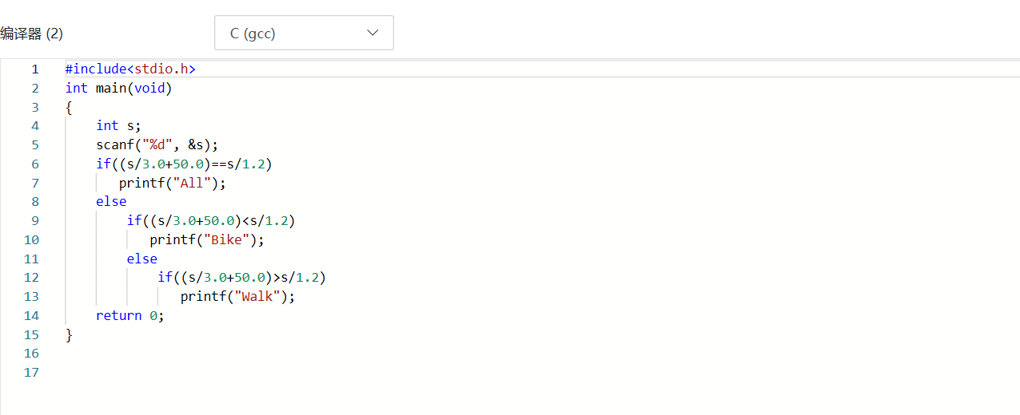The image size is (1020, 415).
Task: Click the closing brace on line 15
Action: [69, 334]
